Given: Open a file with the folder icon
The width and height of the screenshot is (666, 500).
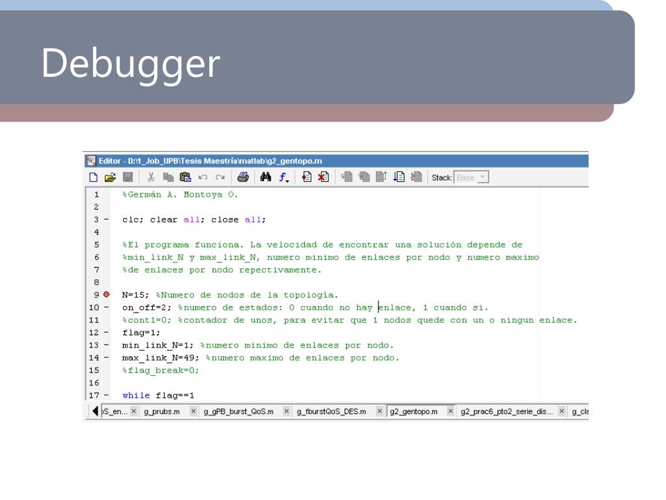Looking at the screenshot, I should (110, 177).
